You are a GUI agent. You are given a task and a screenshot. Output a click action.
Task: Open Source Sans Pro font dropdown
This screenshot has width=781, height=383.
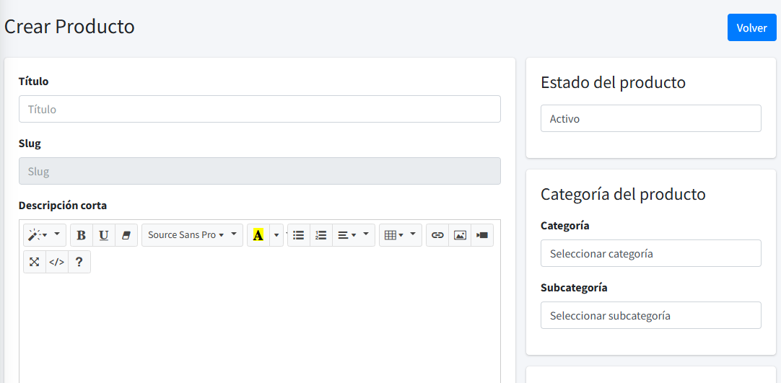192,234
